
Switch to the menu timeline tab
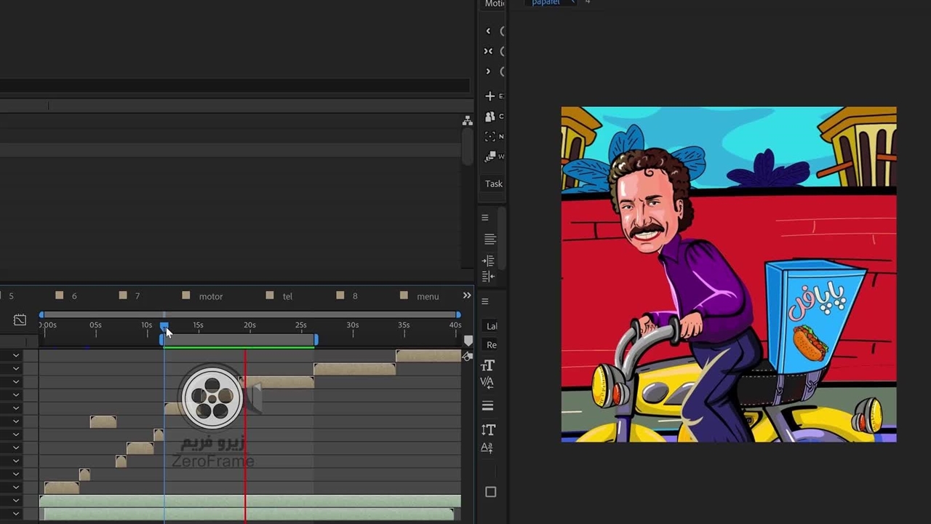[x=427, y=296]
